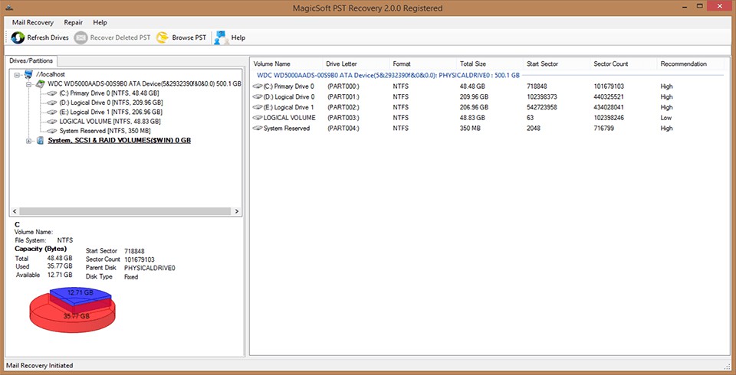Click the Low recommendation cell

tap(666, 118)
